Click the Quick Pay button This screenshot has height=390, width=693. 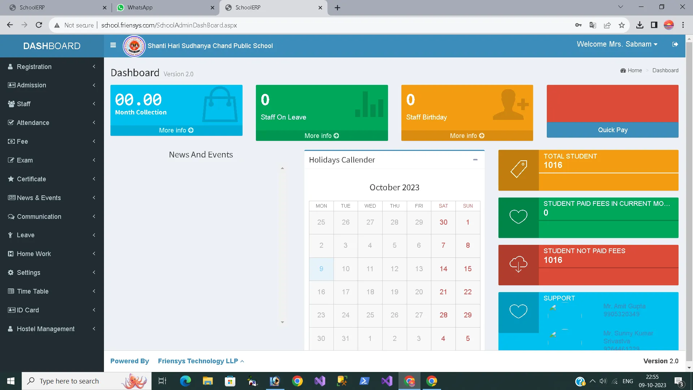click(x=613, y=130)
